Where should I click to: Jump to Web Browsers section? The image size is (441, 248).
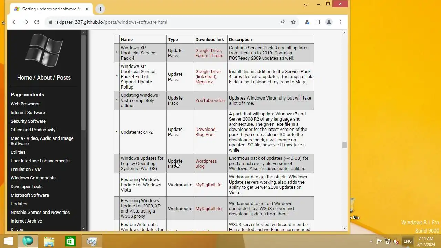25,104
